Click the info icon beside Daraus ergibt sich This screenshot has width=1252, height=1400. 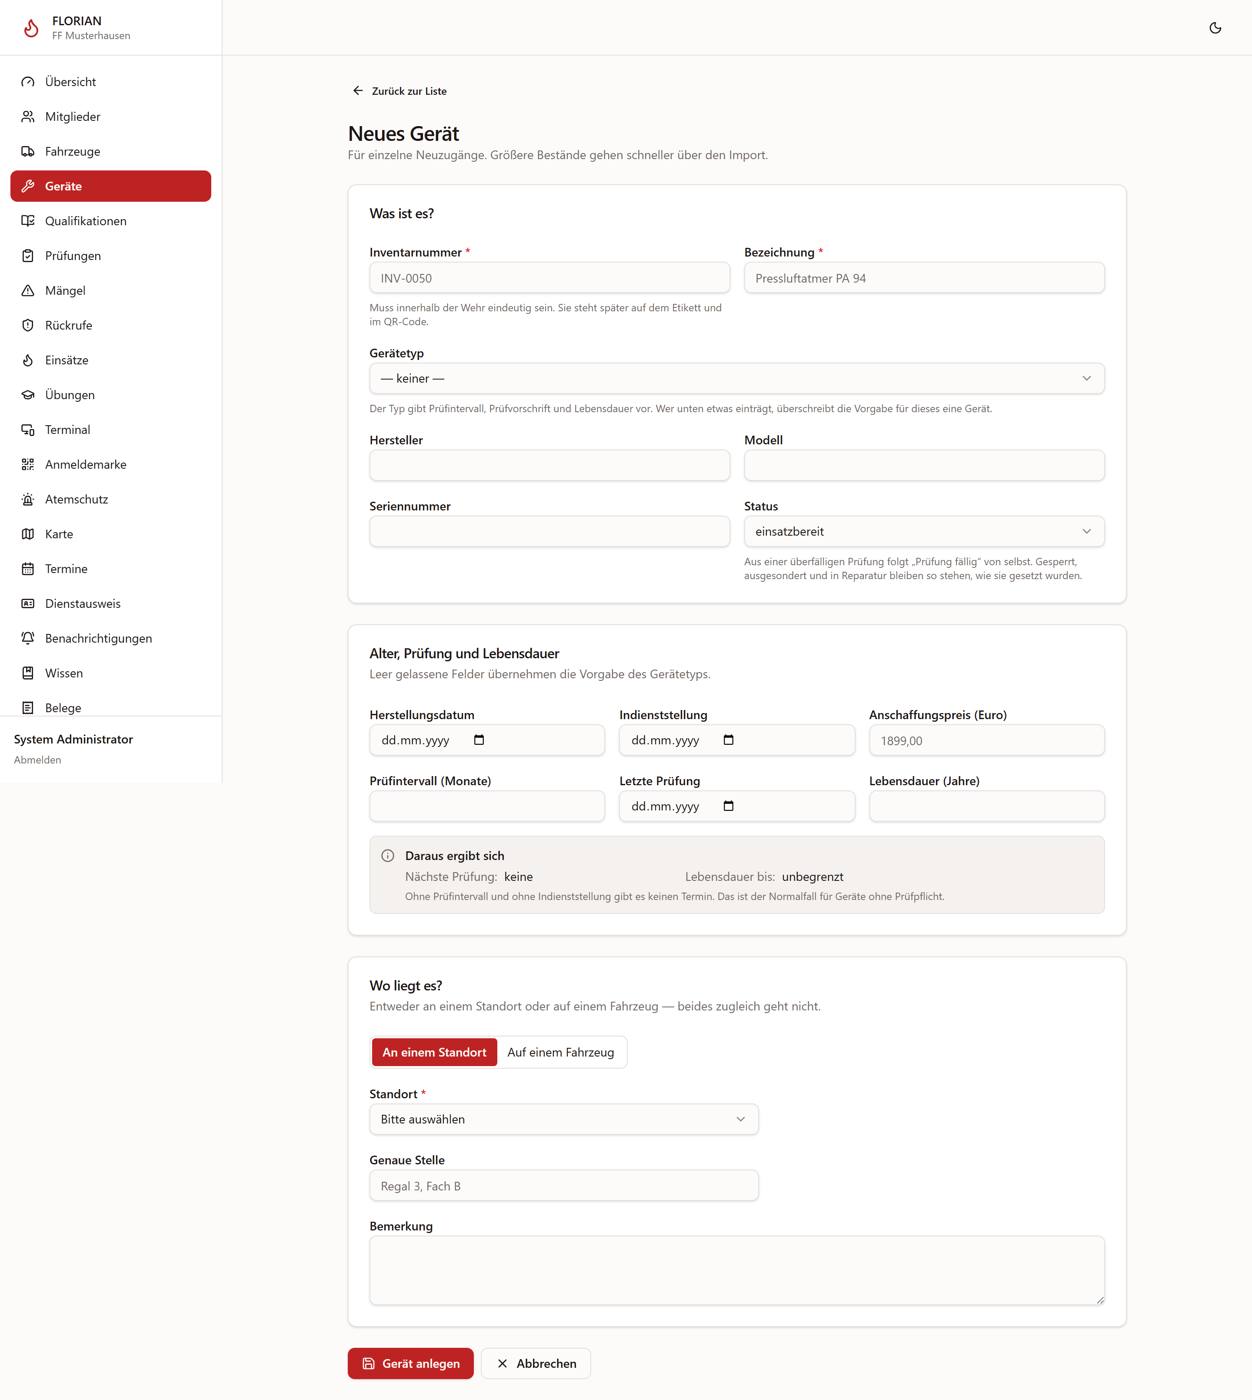click(388, 855)
